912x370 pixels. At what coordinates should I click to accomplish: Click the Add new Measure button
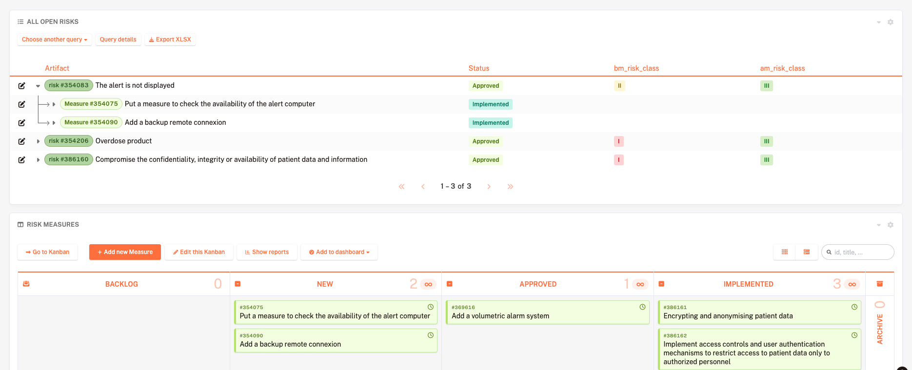point(125,252)
